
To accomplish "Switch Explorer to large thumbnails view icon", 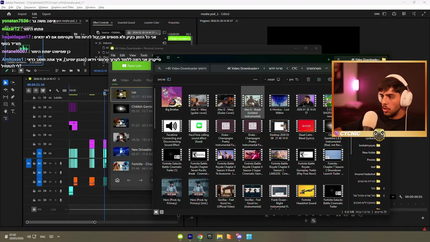I will (156, 212).
